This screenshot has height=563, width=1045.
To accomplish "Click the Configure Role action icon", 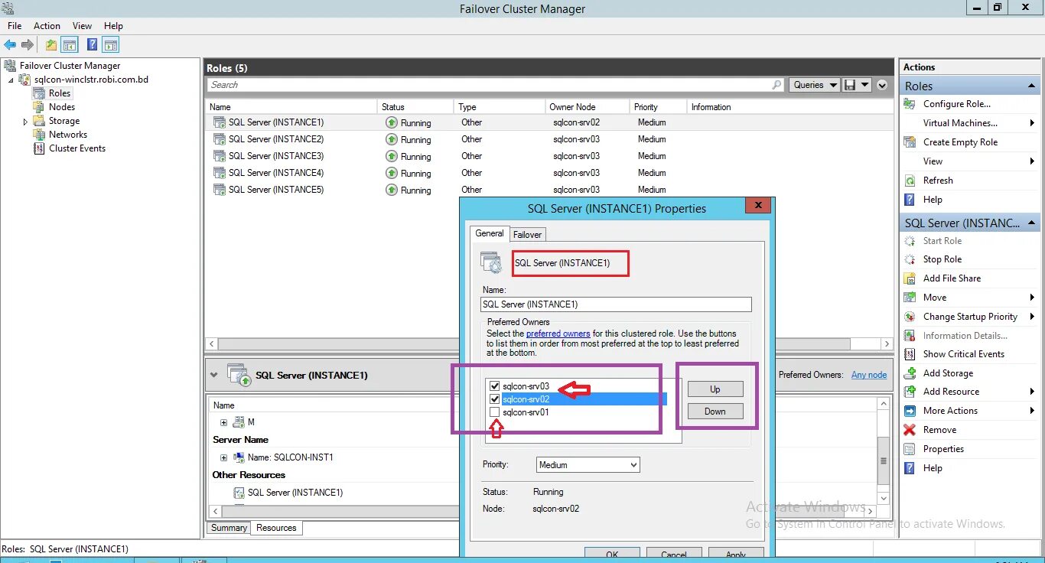I will [x=910, y=104].
